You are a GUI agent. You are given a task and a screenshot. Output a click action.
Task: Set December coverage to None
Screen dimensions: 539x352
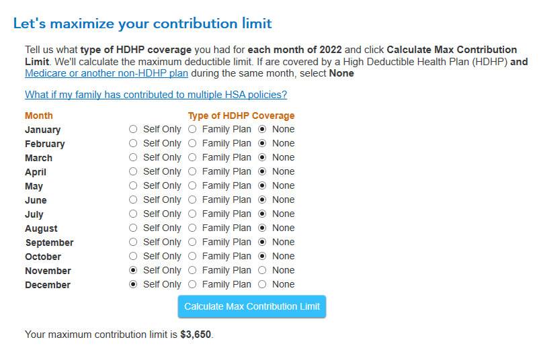[262, 284]
